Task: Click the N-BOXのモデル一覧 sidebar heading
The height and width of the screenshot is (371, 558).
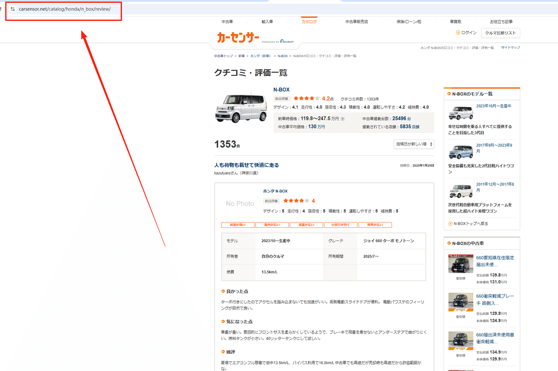Action: [x=472, y=94]
